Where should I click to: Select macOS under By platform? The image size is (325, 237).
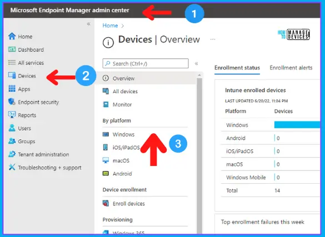121,160
